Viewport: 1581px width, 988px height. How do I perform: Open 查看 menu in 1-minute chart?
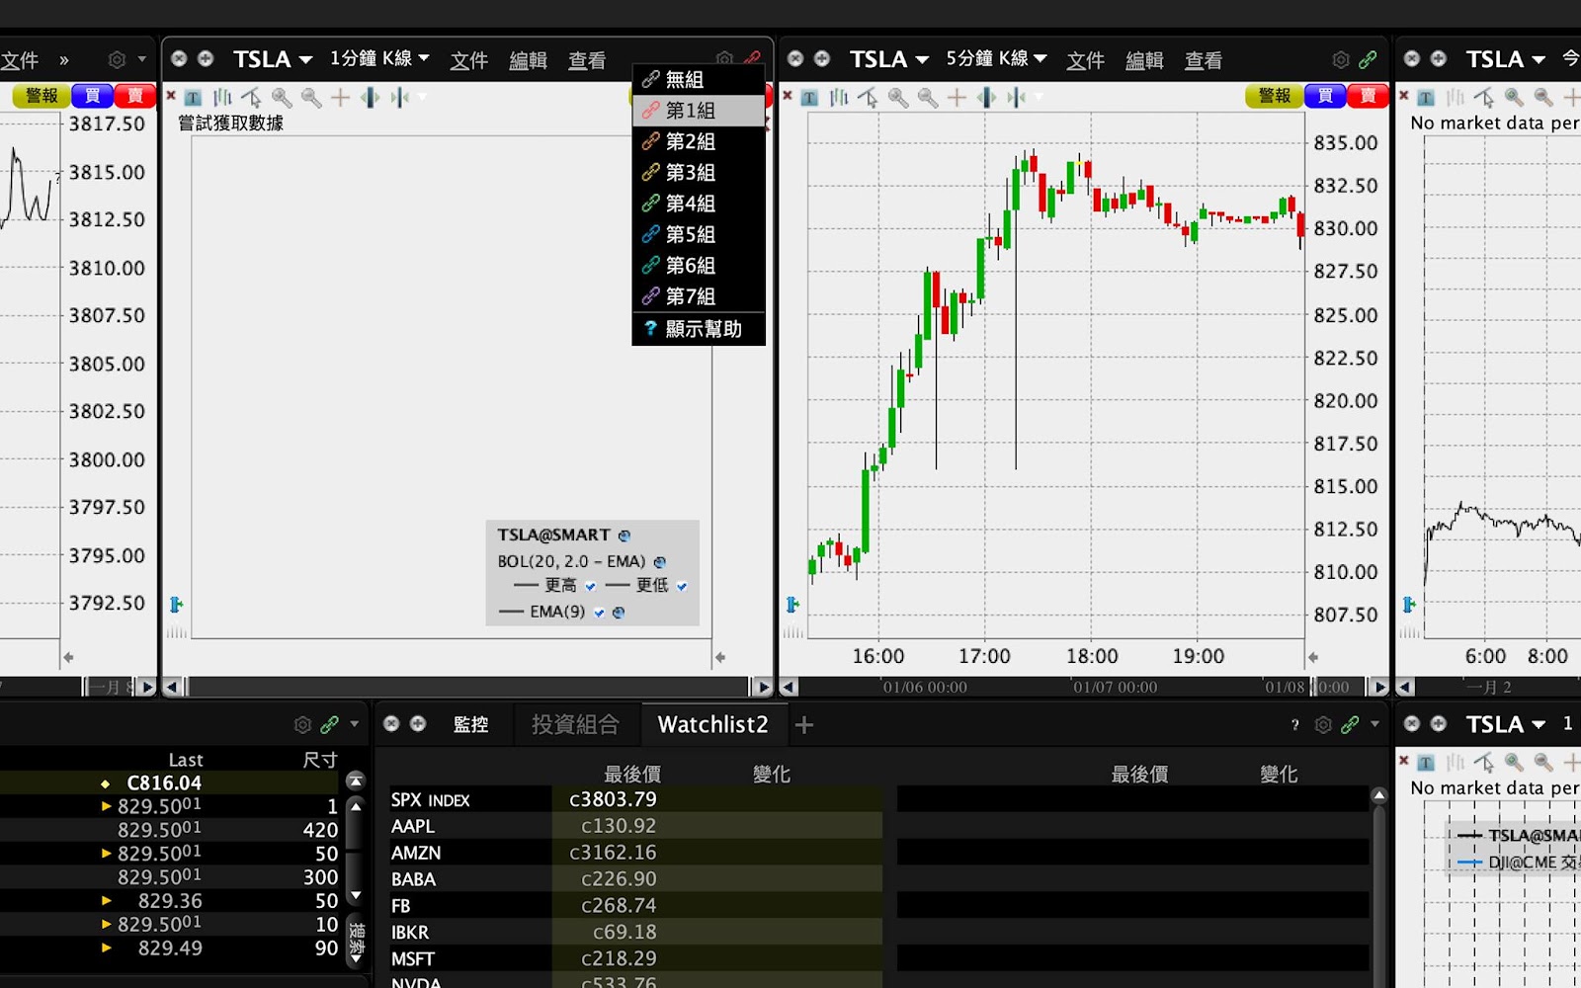click(x=587, y=60)
